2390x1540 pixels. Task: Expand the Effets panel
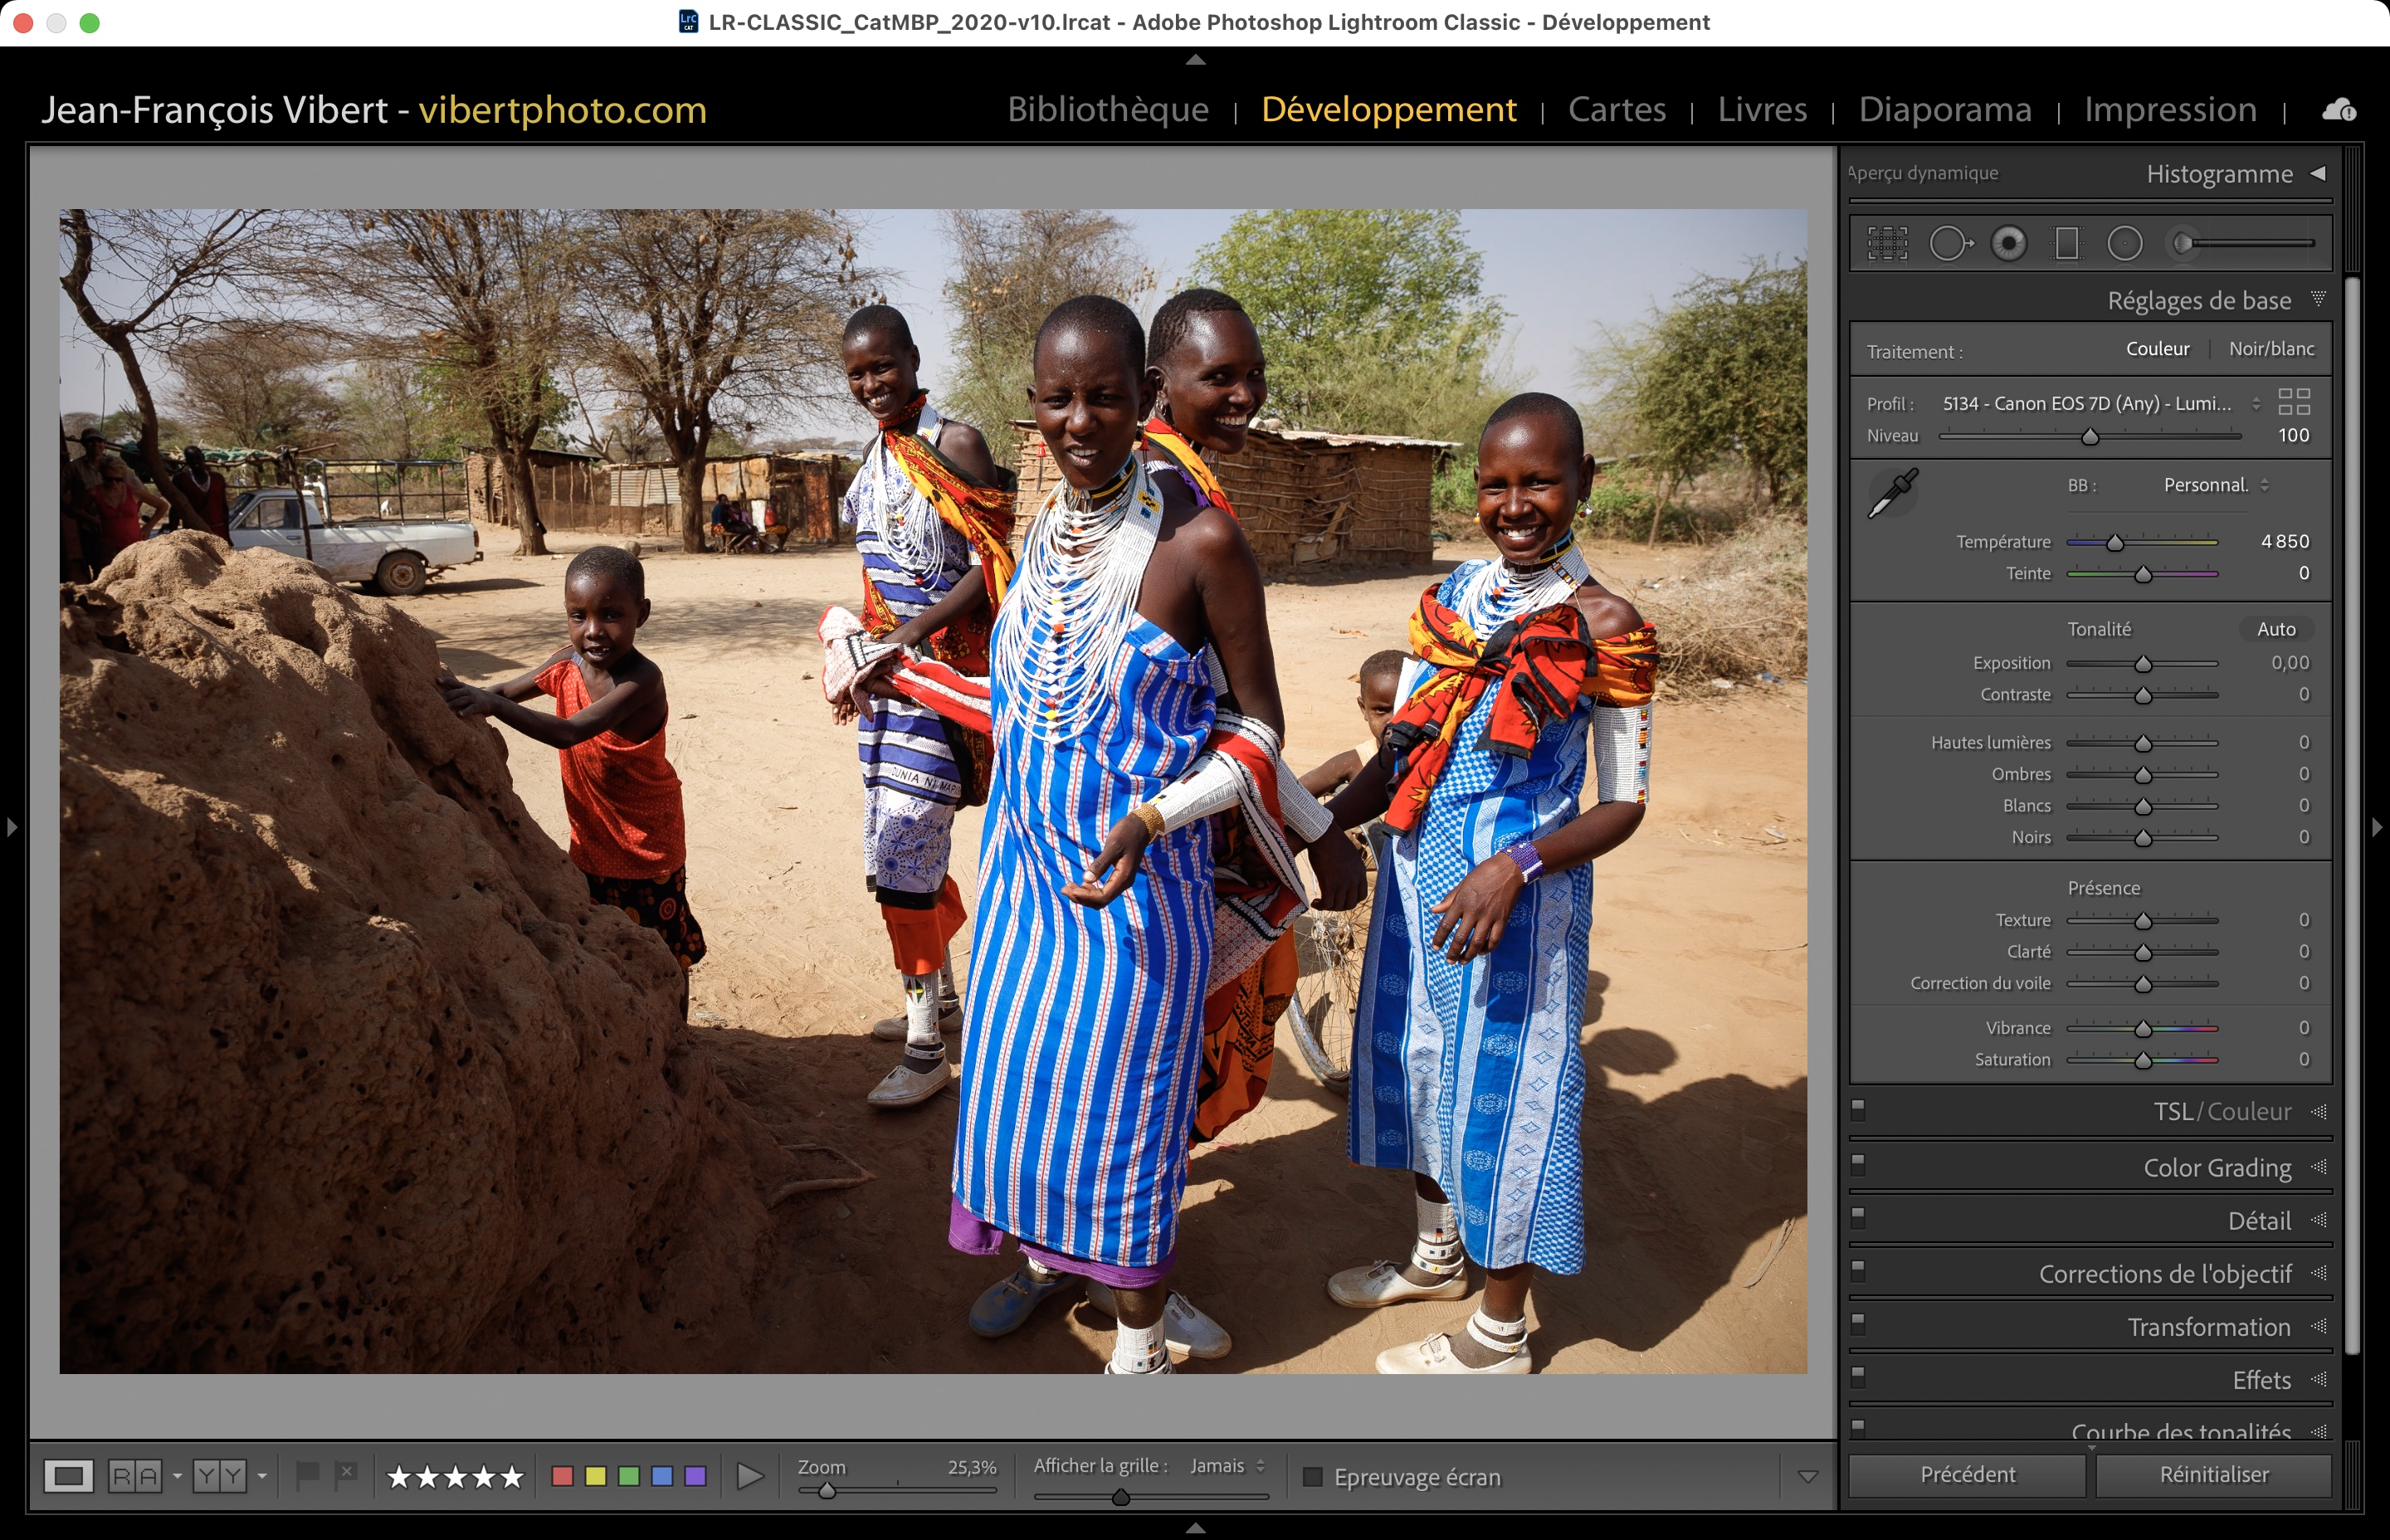[2261, 1380]
